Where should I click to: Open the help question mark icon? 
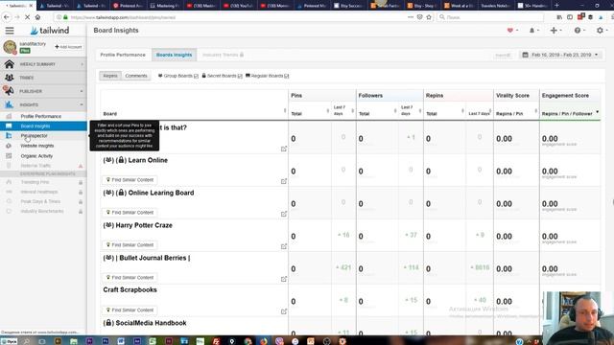(578, 31)
